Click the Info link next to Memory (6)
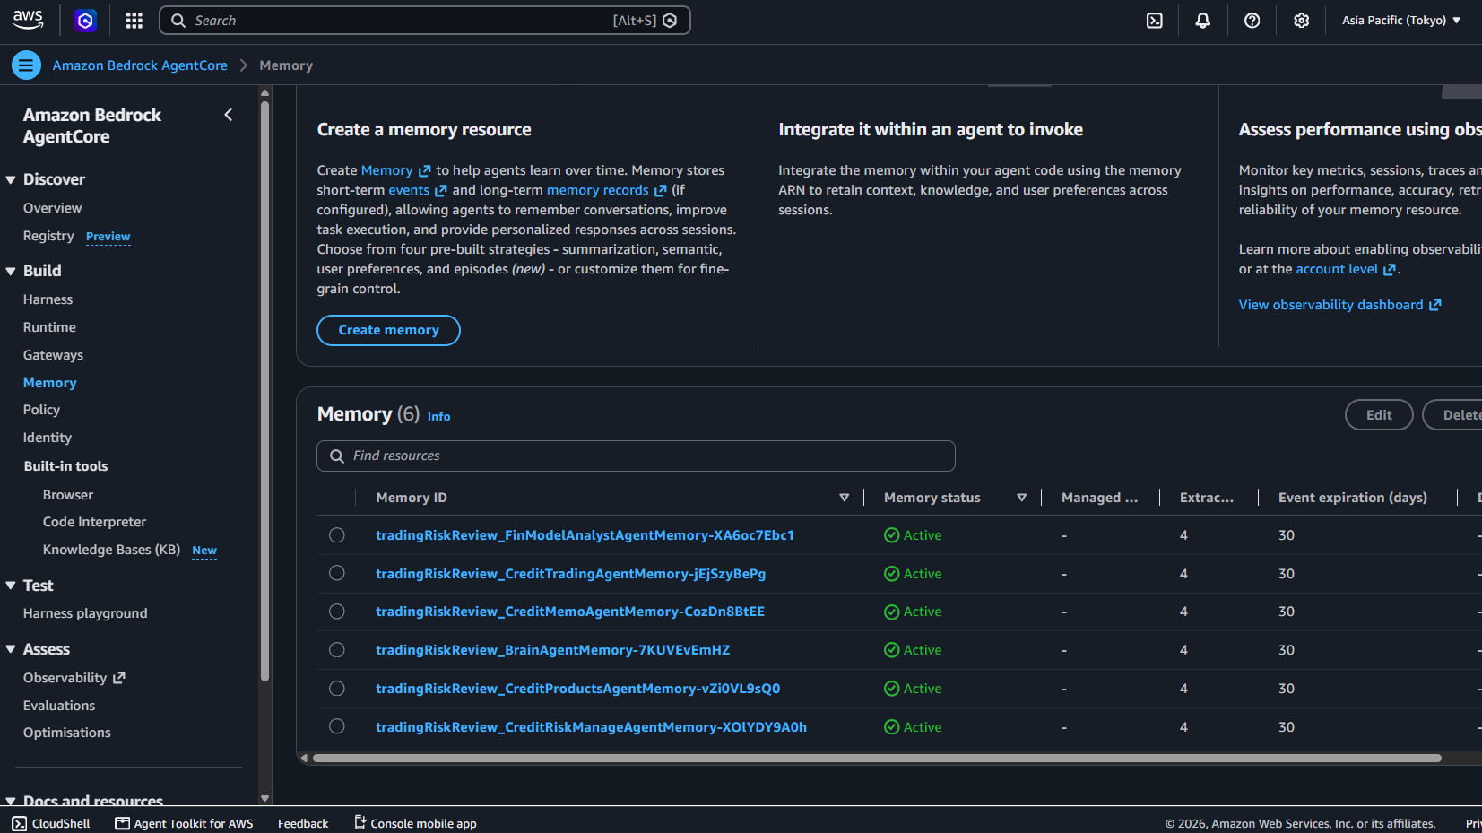 point(438,417)
